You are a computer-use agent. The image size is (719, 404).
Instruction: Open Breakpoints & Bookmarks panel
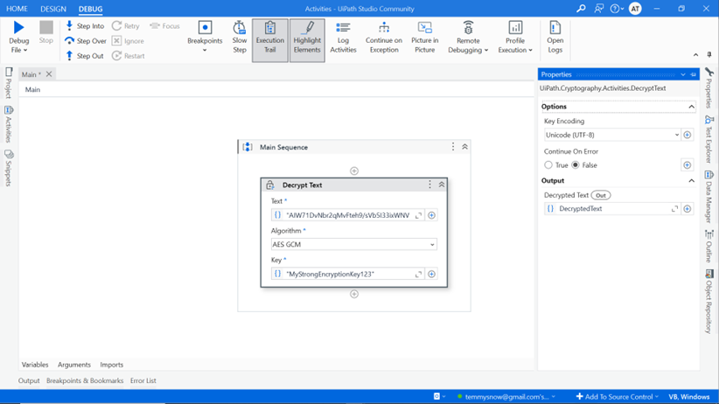click(x=85, y=380)
